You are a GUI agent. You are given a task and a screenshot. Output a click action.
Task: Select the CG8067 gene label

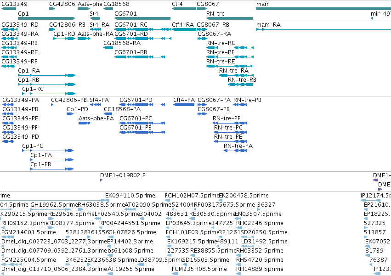208,4
